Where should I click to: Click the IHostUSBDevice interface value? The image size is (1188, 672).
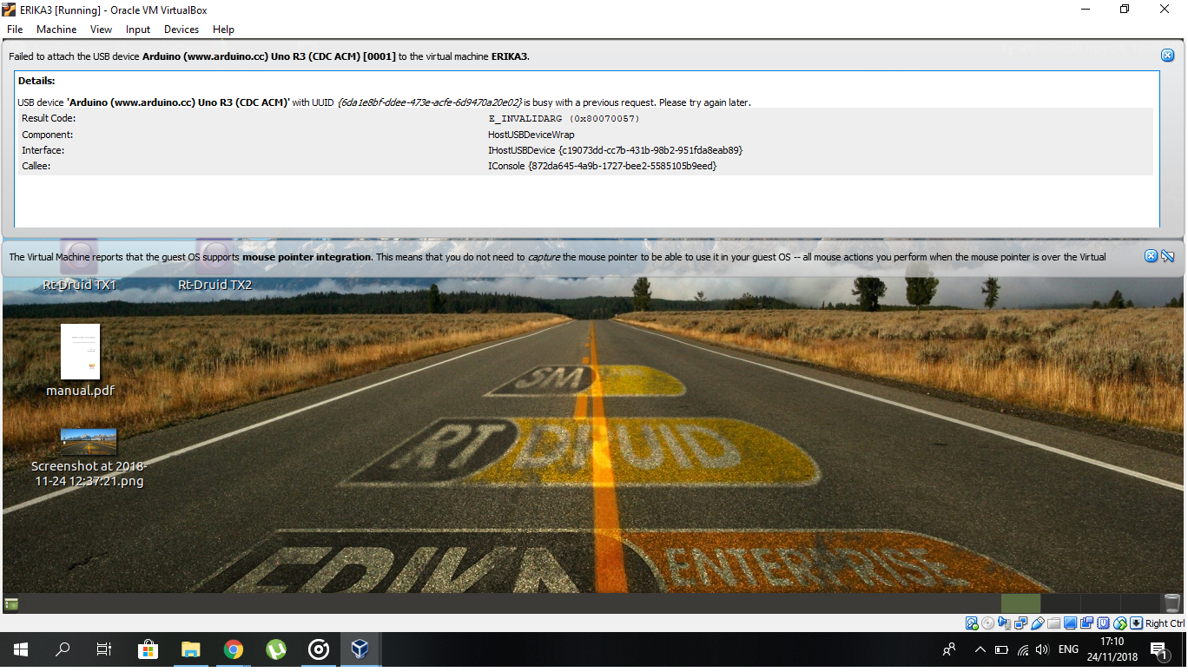[x=615, y=150]
